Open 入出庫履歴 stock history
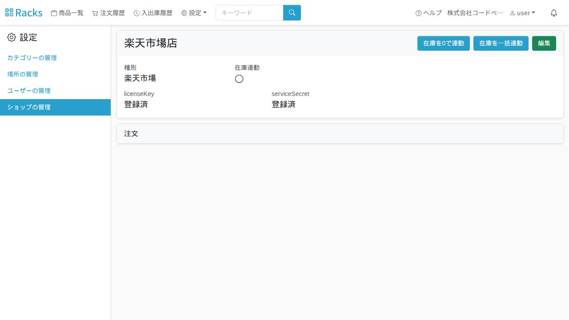This screenshot has width=569, height=320. (x=153, y=13)
